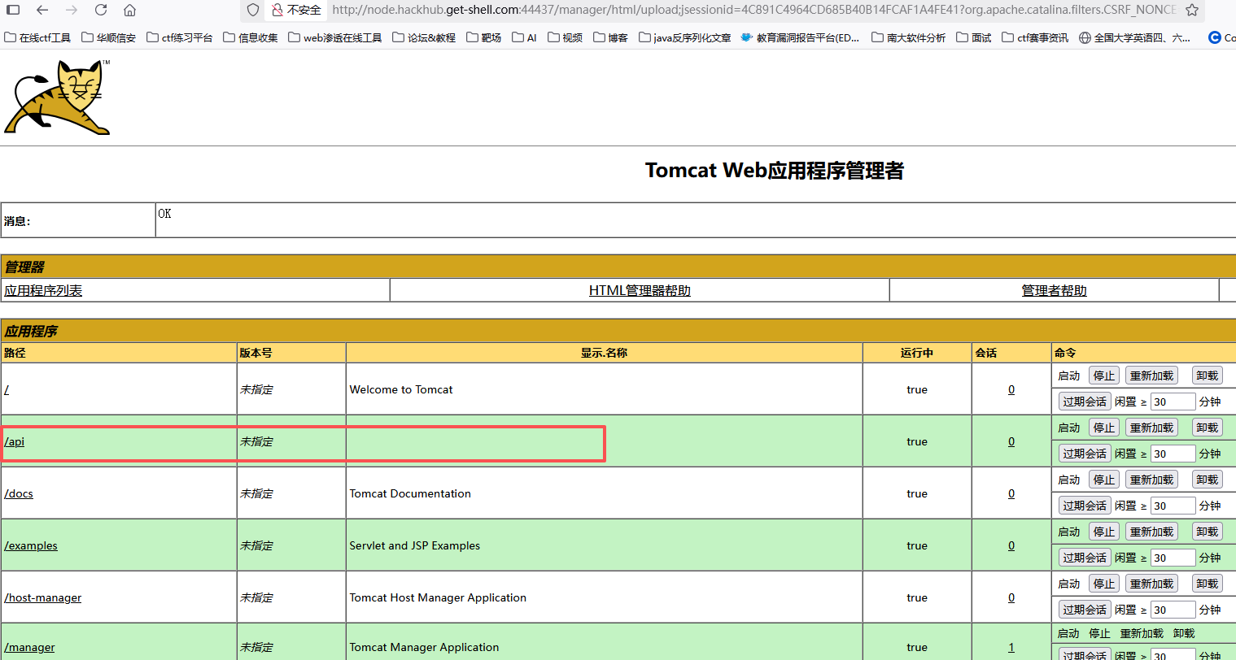Undeploy the /docs application
This screenshot has width=1236, height=660.
point(1208,480)
